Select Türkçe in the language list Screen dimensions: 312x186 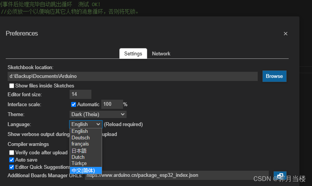(x=86, y=163)
